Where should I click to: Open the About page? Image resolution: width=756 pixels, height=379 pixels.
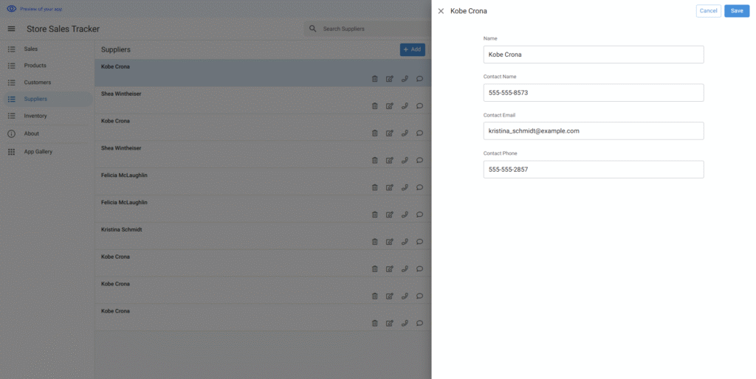click(31, 133)
